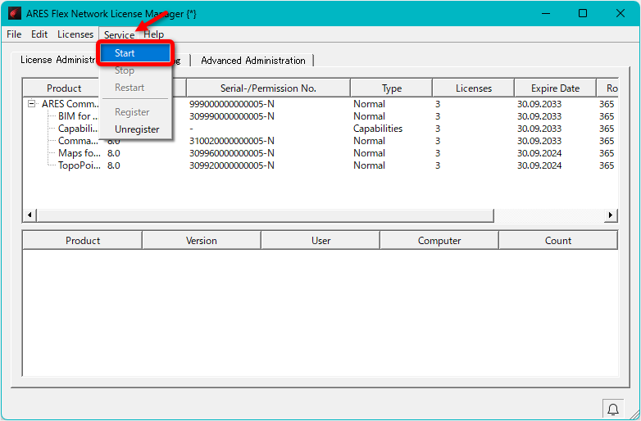Open the Licenses menu
Screen dimensions: 641x421
75,34
